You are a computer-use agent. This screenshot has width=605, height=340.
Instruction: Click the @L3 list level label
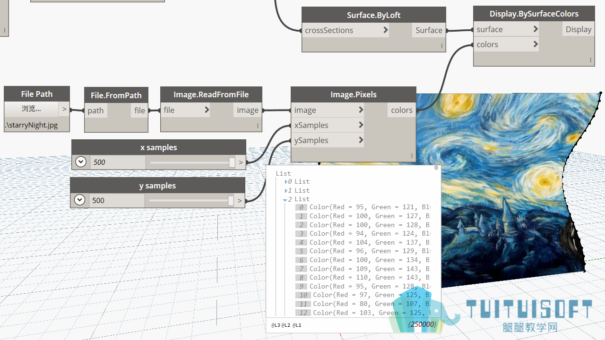click(x=276, y=325)
